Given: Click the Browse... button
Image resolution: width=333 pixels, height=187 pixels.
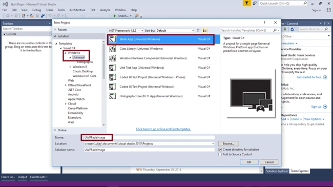Looking at the screenshot, I should click(228, 143).
